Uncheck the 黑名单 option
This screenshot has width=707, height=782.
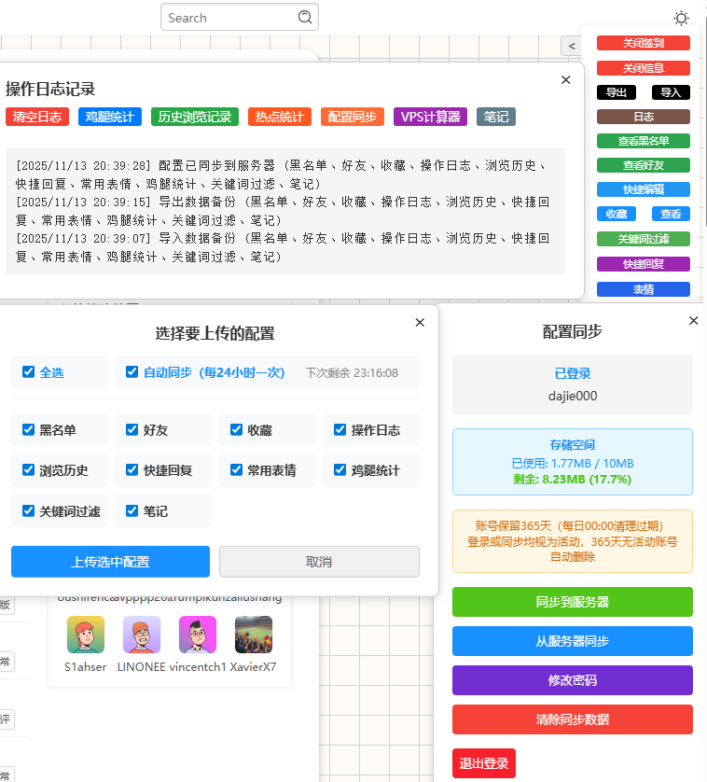click(28, 430)
